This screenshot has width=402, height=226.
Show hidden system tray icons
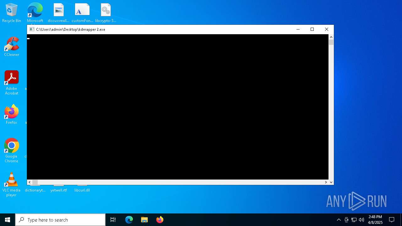[339, 220]
